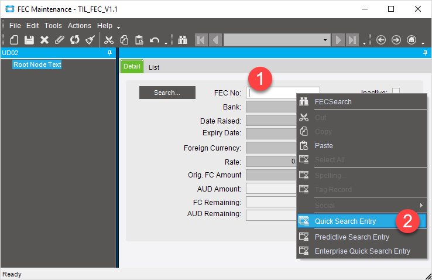Click the Orig. FC Amount field

pyautogui.click(x=271, y=175)
